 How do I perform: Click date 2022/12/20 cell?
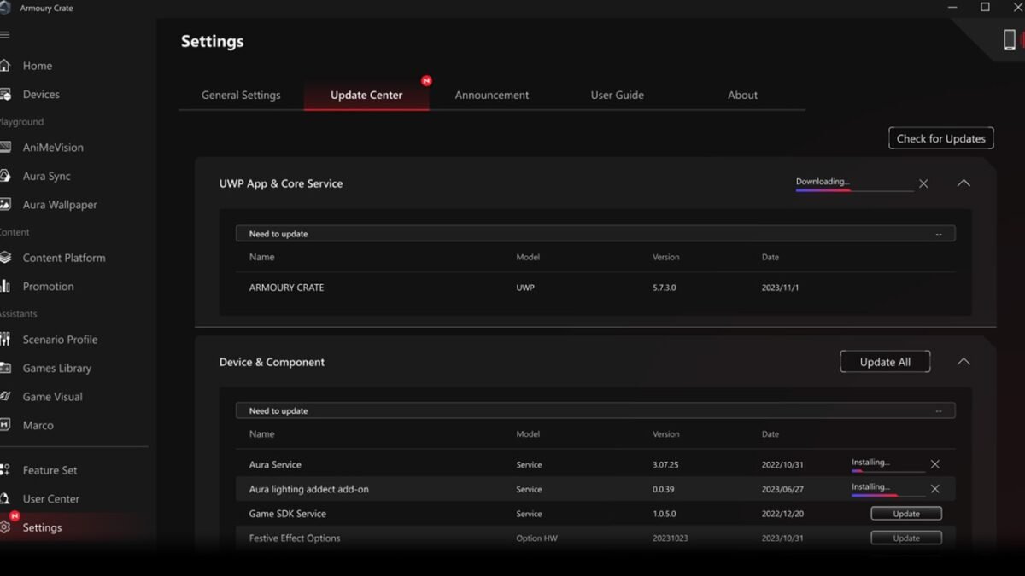tap(783, 514)
